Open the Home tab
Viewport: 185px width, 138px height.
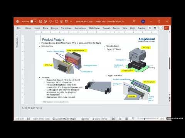tap(28, 28)
